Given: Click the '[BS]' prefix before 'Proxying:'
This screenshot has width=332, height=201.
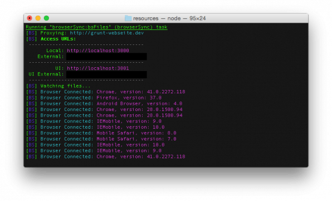Looking at the screenshot, I should point(32,33).
